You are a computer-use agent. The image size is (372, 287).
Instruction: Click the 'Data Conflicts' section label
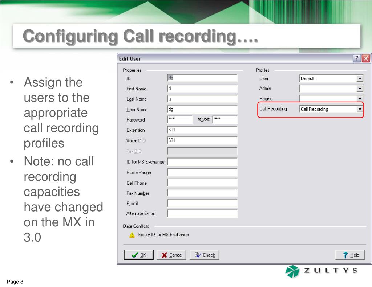(136, 226)
